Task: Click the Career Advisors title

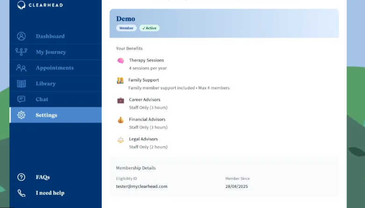Action: [144, 100]
